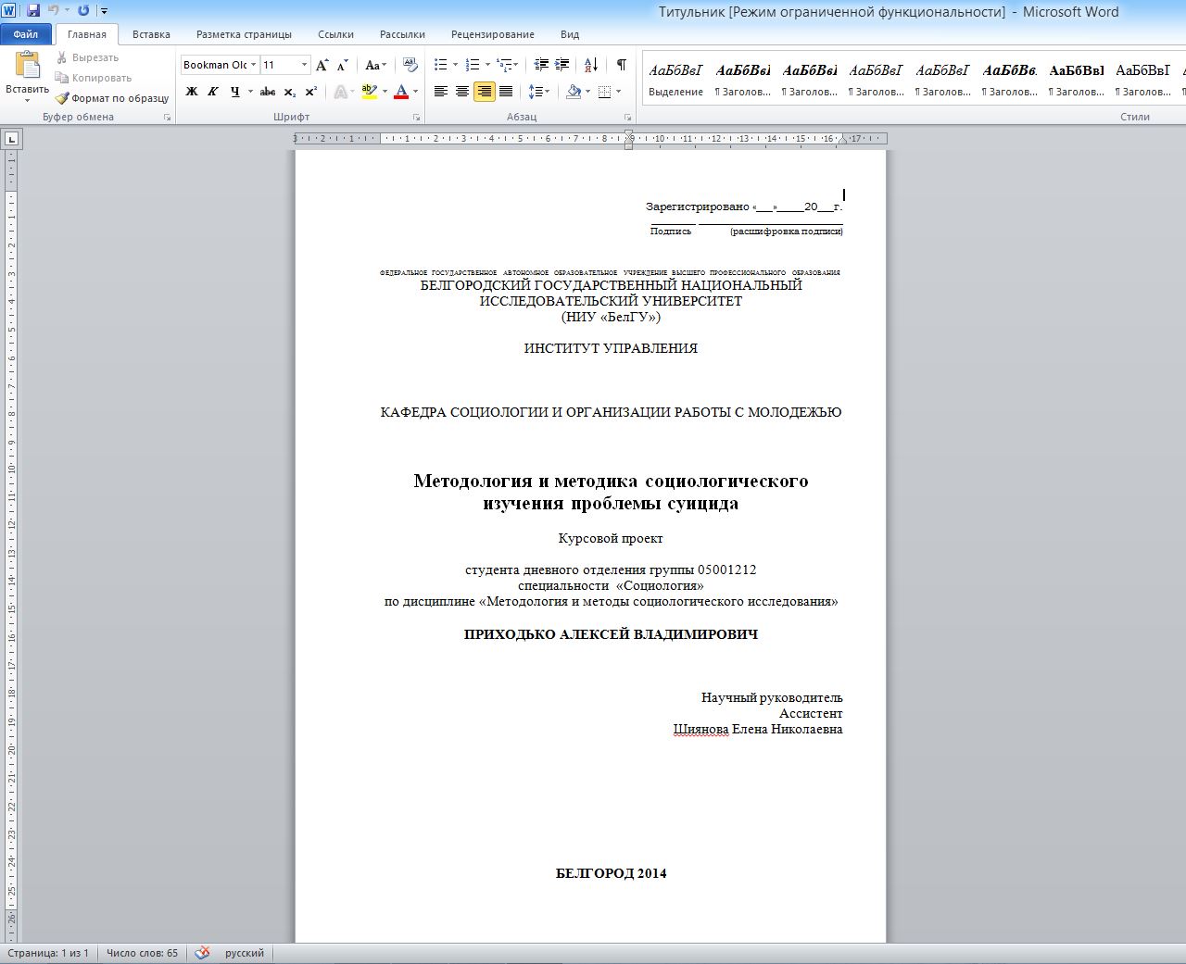Switch to the Рассылки tab
Viewport: 1186px width, 964px height.
(402, 34)
